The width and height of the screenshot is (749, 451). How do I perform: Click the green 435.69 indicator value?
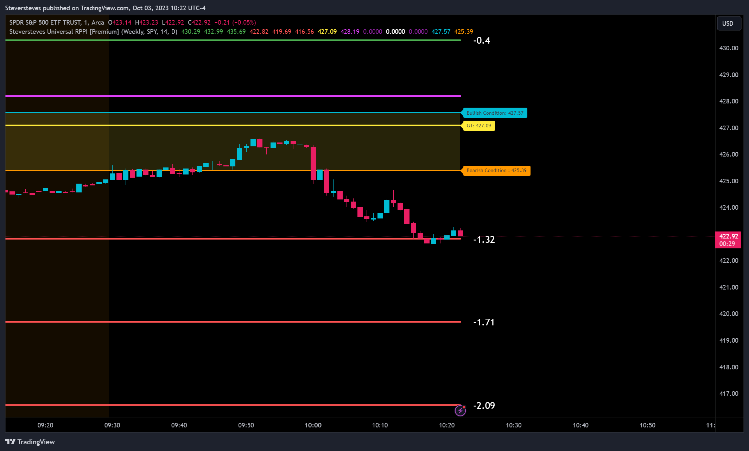(236, 32)
